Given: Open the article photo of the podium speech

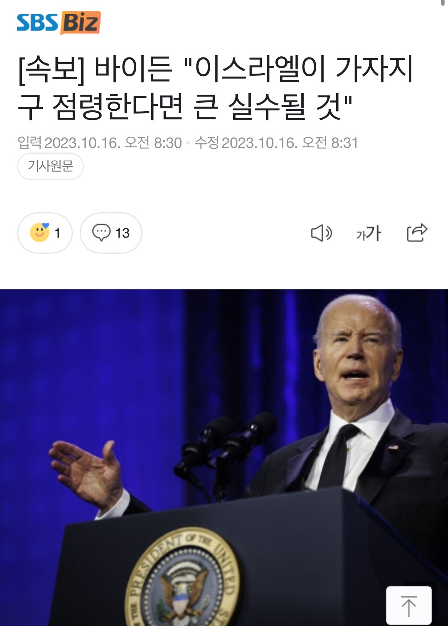Looking at the screenshot, I should point(224,458).
